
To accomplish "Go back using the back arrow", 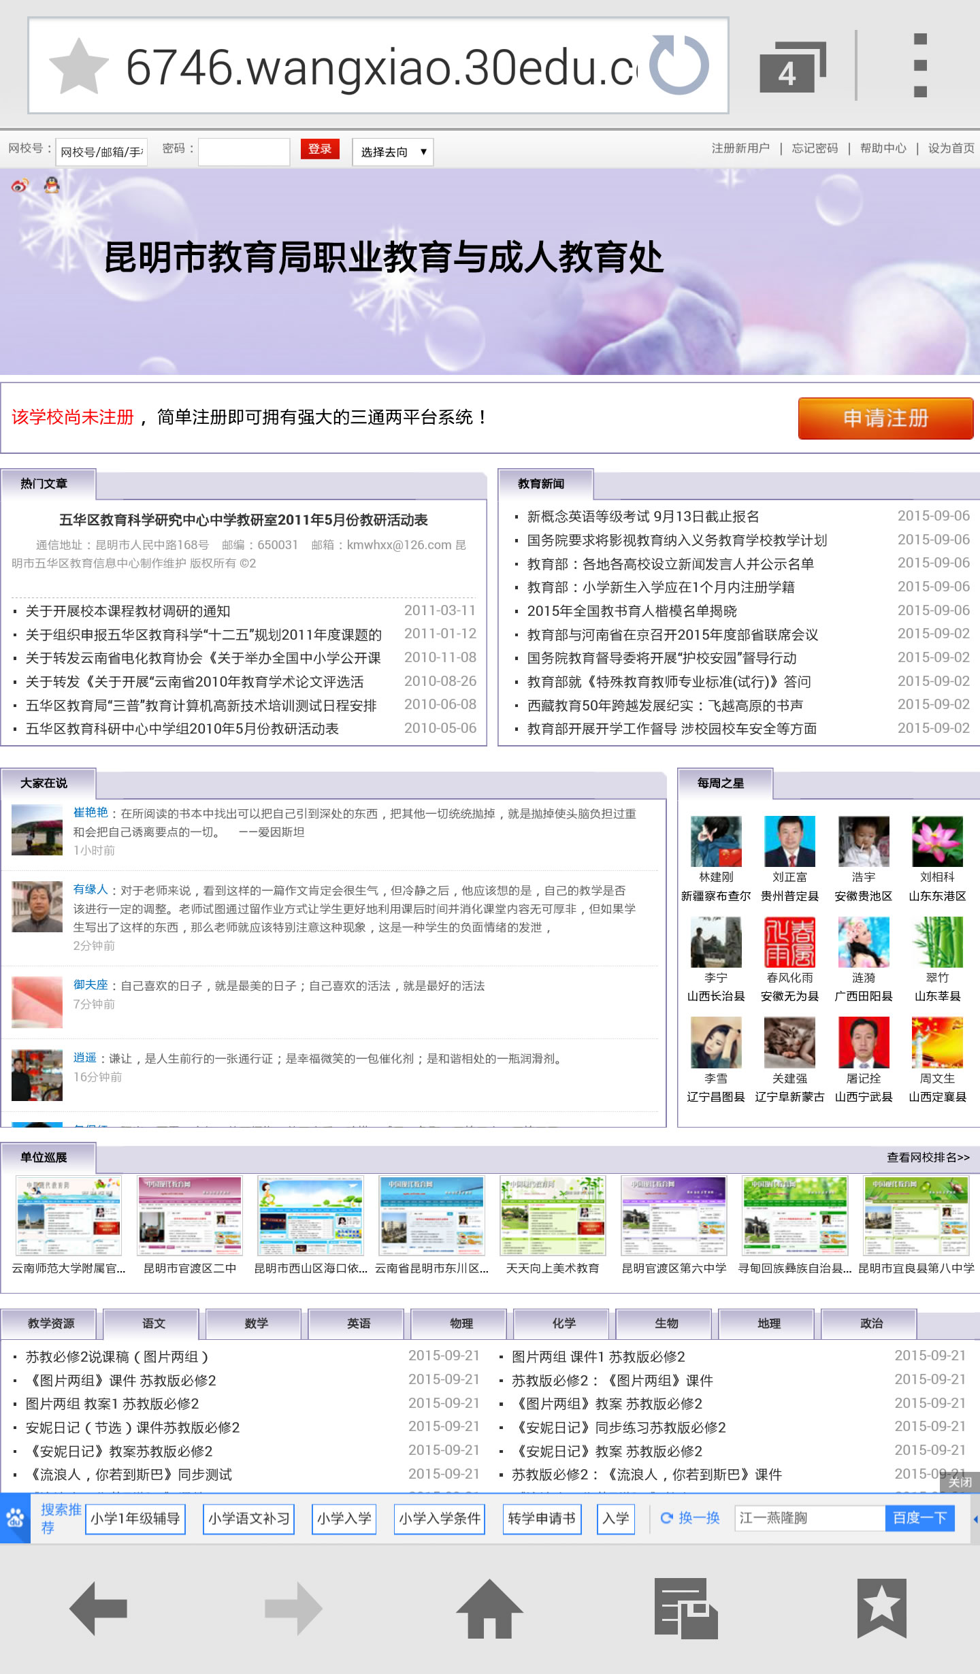I will 99,1608.
